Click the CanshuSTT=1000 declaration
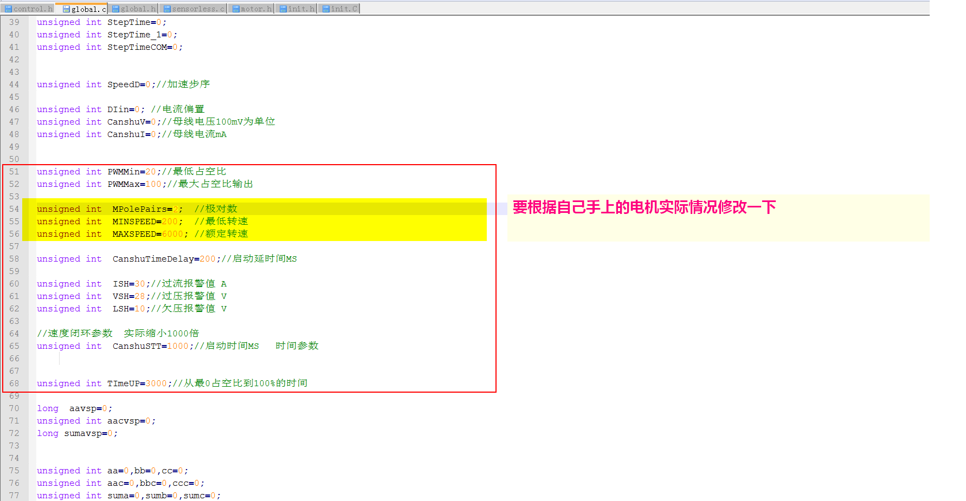The width and height of the screenshot is (966, 501). tap(178, 346)
